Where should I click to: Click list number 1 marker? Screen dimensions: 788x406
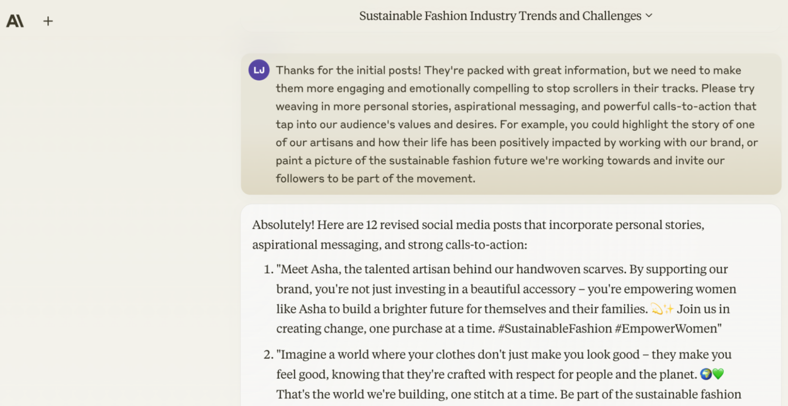tap(268, 270)
